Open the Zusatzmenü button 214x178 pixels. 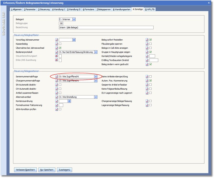[x=64, y=170]
